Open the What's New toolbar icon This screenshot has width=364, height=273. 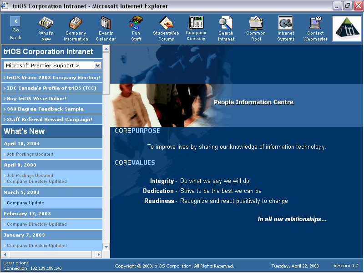(45, 27)
